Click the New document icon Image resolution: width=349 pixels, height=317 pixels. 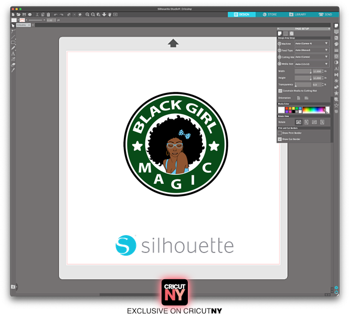click(x=13, y=15)
